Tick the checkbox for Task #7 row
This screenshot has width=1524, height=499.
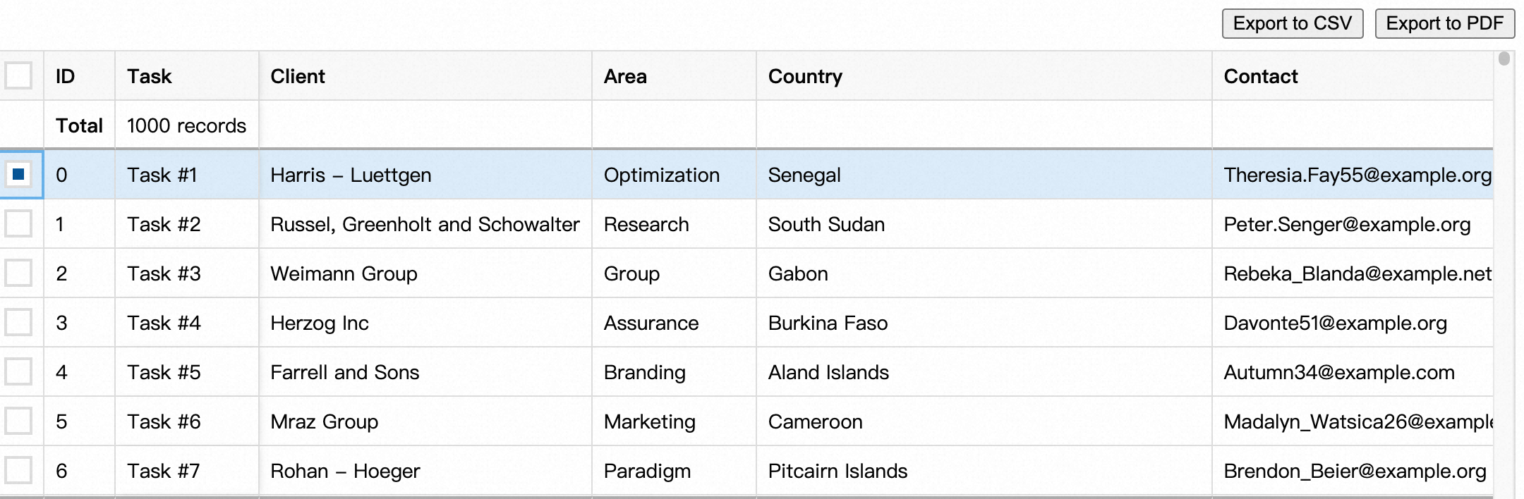18,470
